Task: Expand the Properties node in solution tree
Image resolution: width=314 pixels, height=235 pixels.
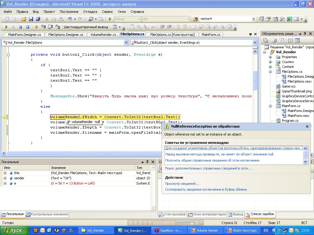Action: coord(270,57)
